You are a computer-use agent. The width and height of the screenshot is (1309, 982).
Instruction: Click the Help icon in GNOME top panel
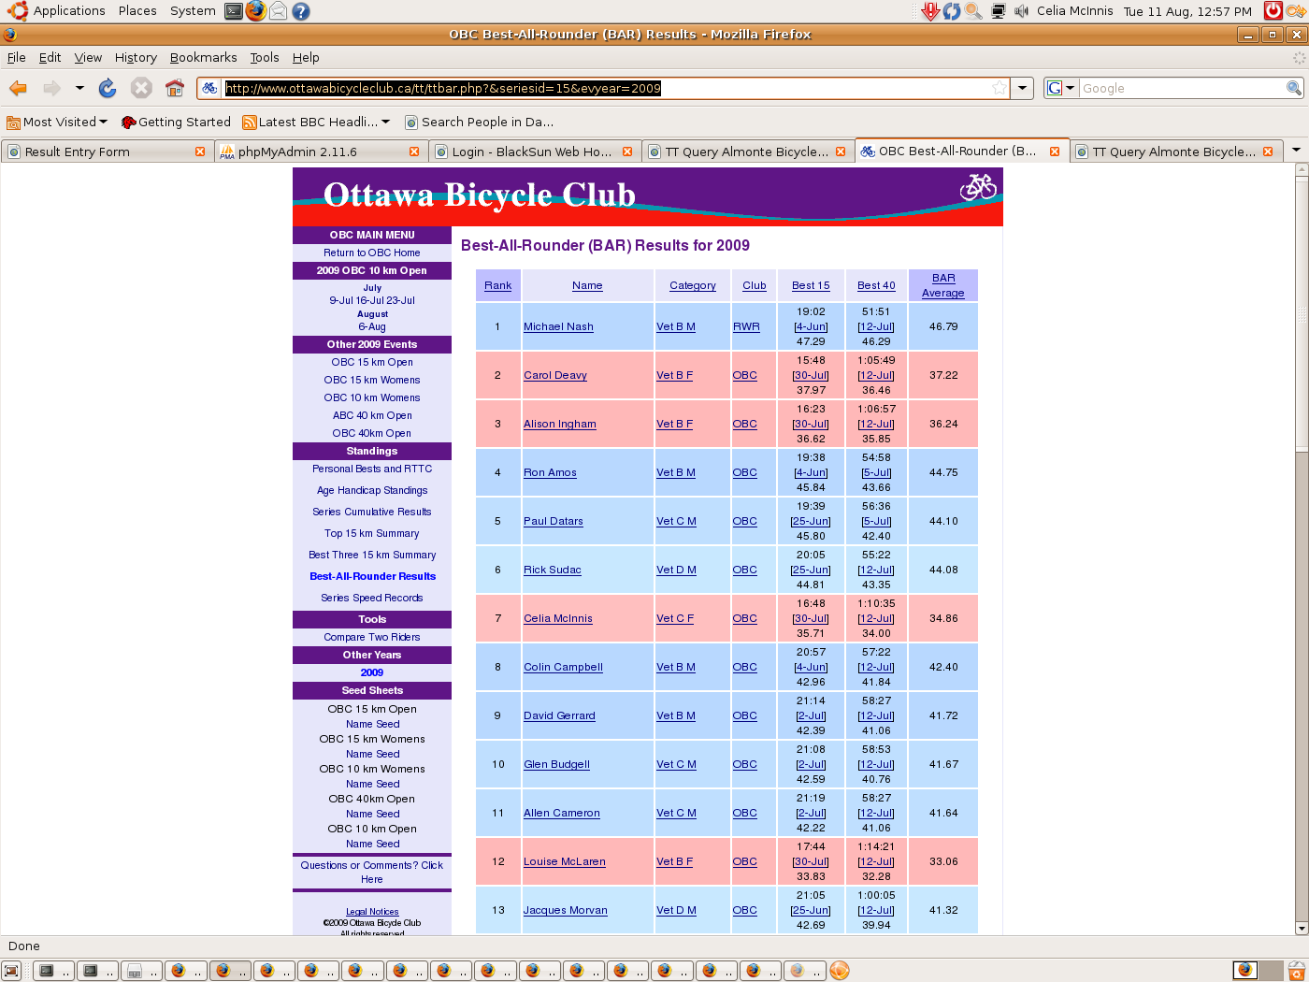[x=300, y=11]
